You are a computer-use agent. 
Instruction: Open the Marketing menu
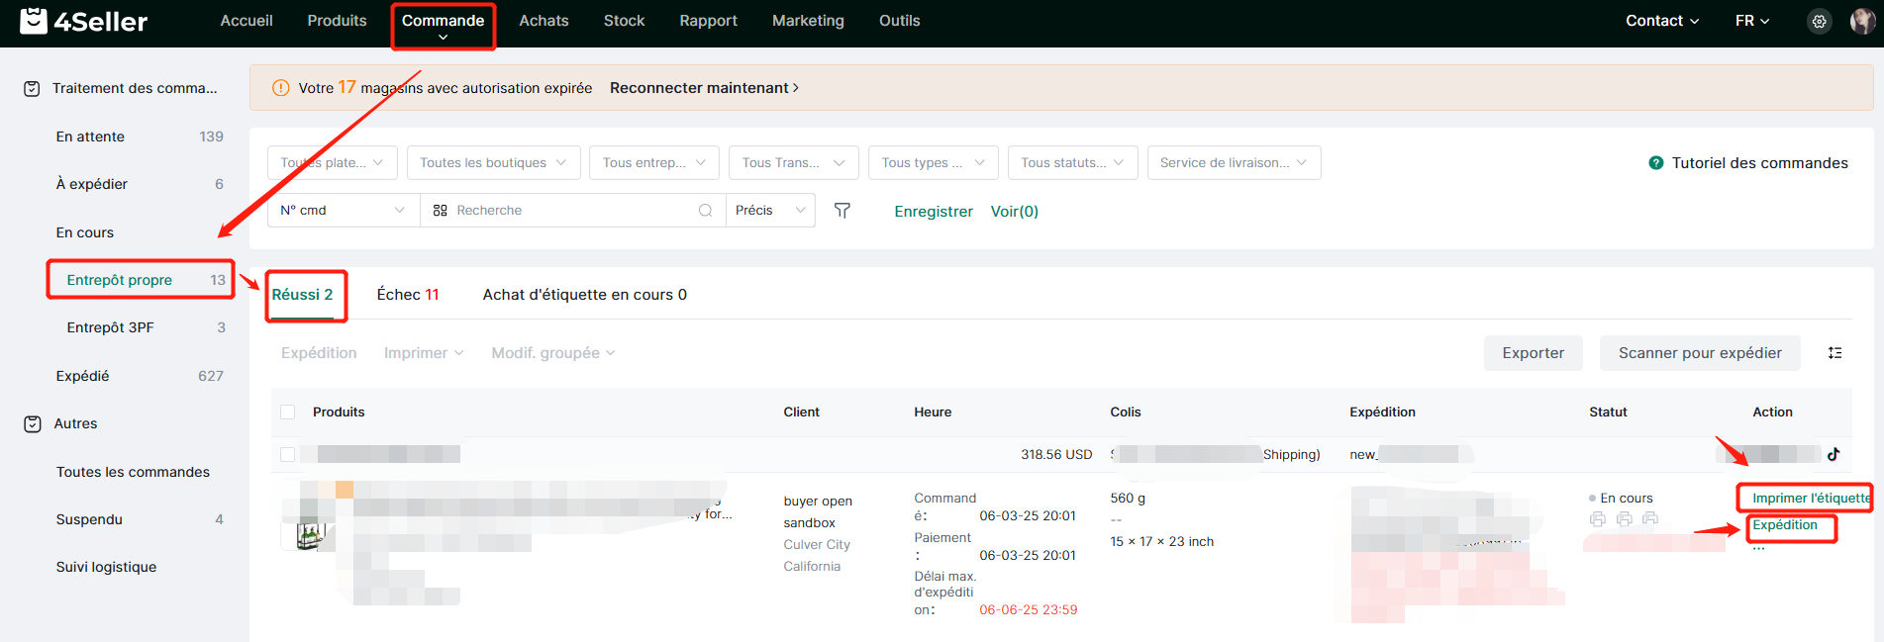click(x=808, y=21)
